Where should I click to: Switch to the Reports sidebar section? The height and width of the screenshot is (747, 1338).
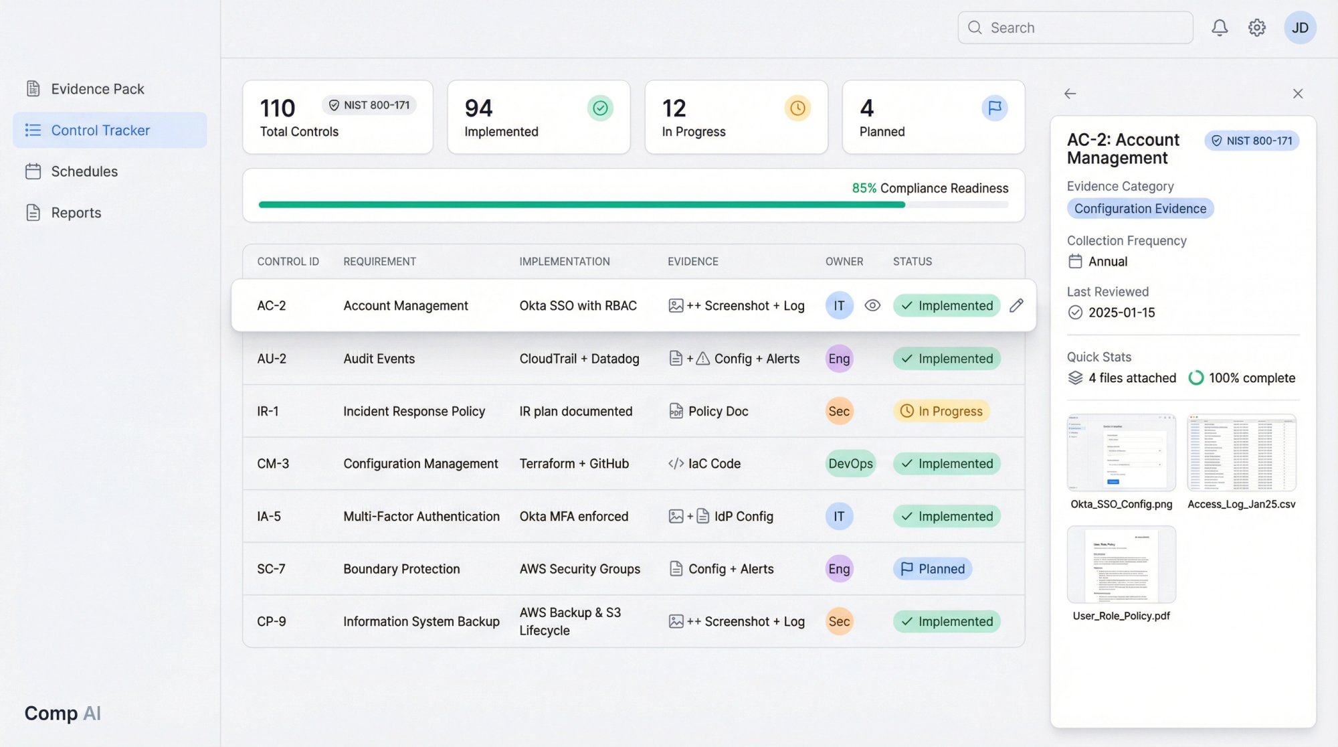76,212
